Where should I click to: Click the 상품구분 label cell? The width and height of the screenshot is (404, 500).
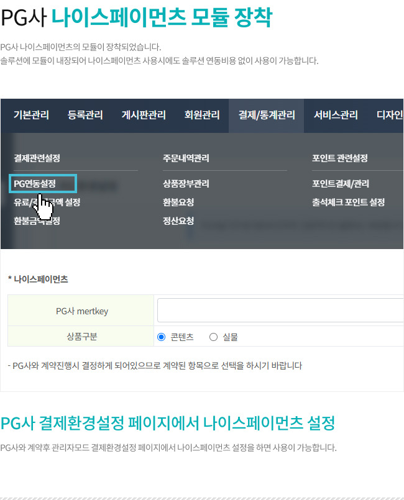(x=81, y=337)
